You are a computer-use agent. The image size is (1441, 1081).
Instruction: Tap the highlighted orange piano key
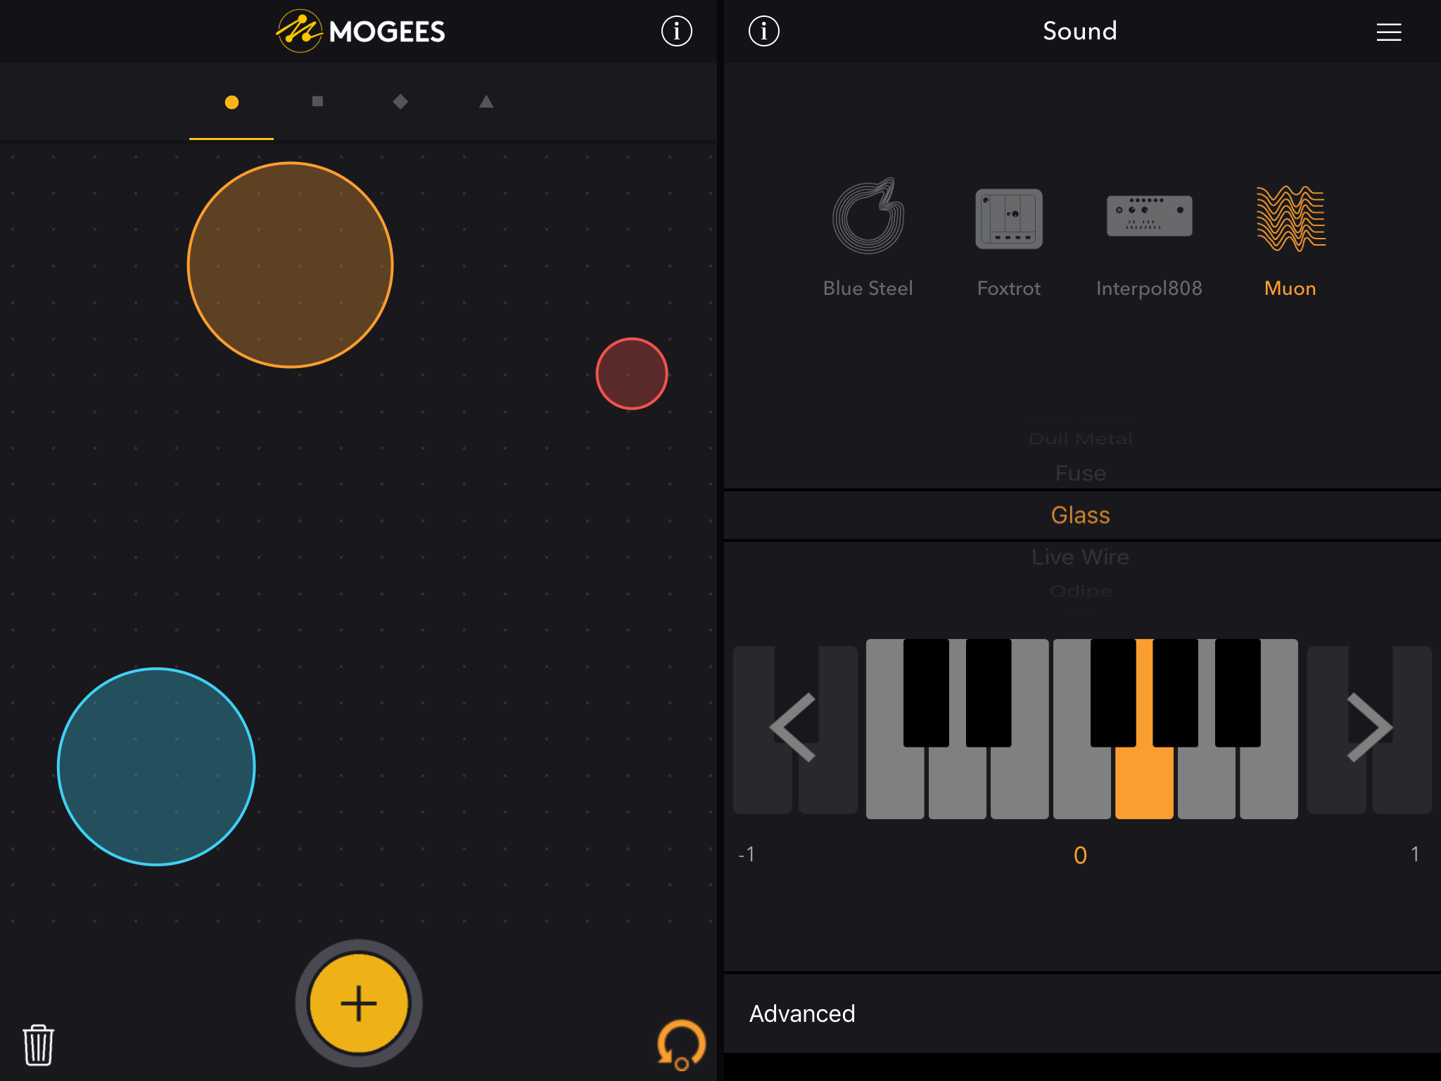coord(1144,781)
